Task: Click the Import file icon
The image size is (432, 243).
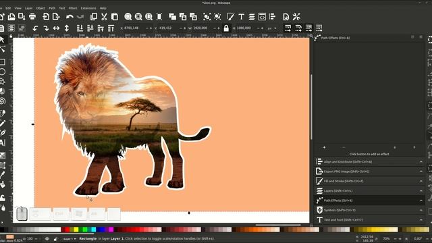Action: coord(46,16)
